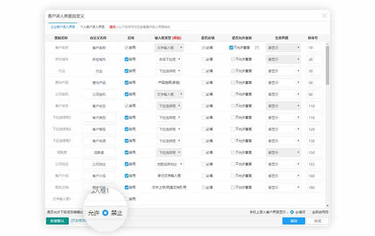Select the 必填项 radio for mobile display
The height and width of the screenshot is (236, 375).
click(x=292, y=212)
